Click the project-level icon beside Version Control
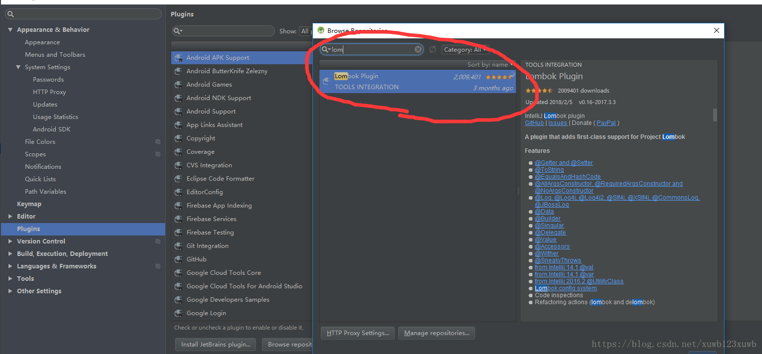Viewport: 762px width, 354px height. click(x=158, y=241)
